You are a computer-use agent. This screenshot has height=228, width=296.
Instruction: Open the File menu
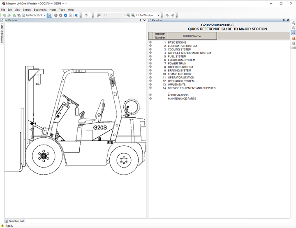3,9
